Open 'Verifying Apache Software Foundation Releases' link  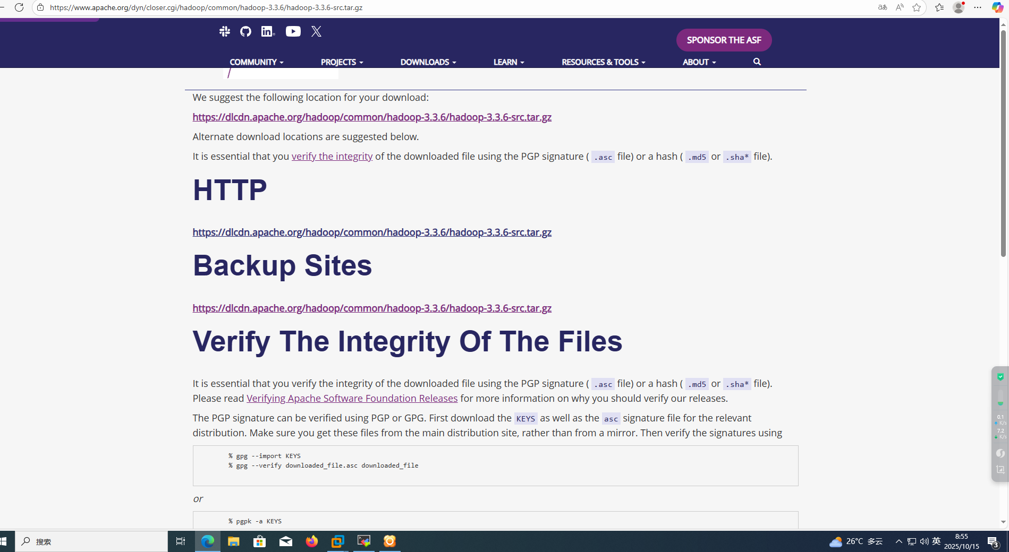tap(352, 399)
